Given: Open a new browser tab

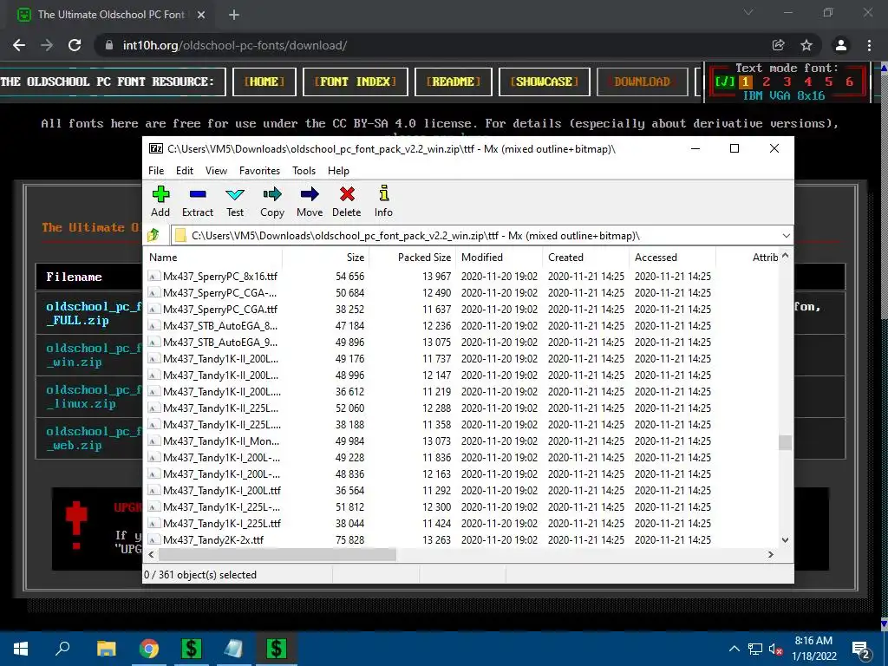Looking at the screenshot, I should coord(234,15).
